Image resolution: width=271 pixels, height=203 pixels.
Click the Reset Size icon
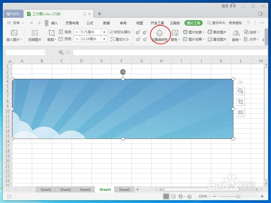(x=120, y=39)
